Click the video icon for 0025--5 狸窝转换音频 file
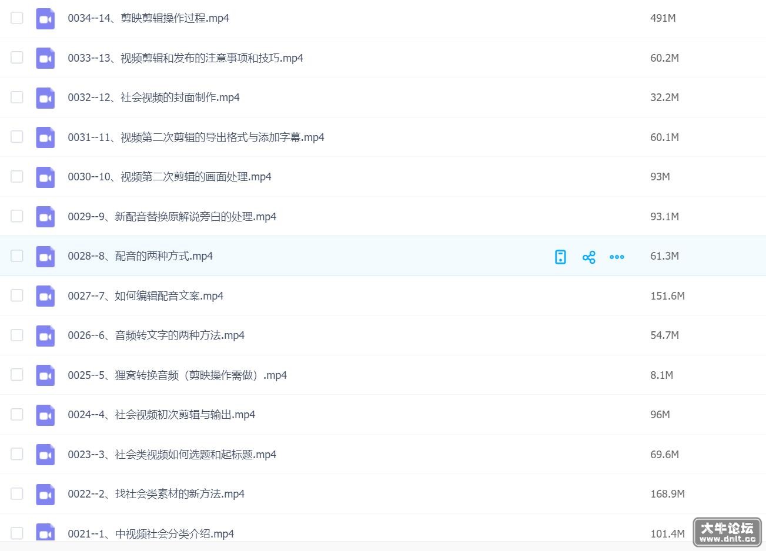The image size is (766, 551). point(45,375)
